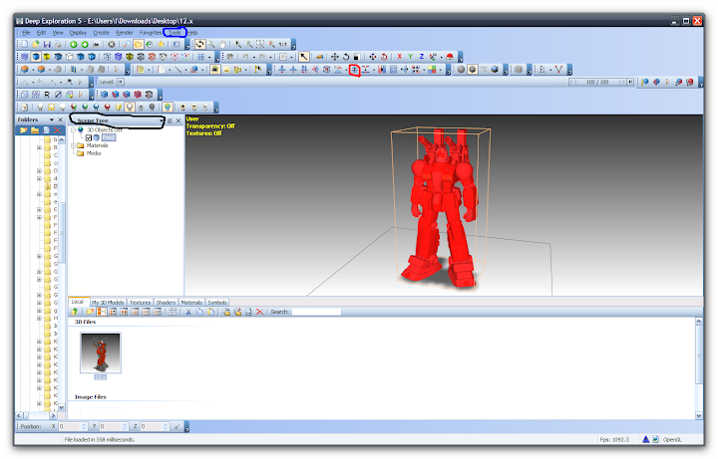Screen dimensions: 718x459
Task: Go forward with green right arrow
Action: coord(85,45)
